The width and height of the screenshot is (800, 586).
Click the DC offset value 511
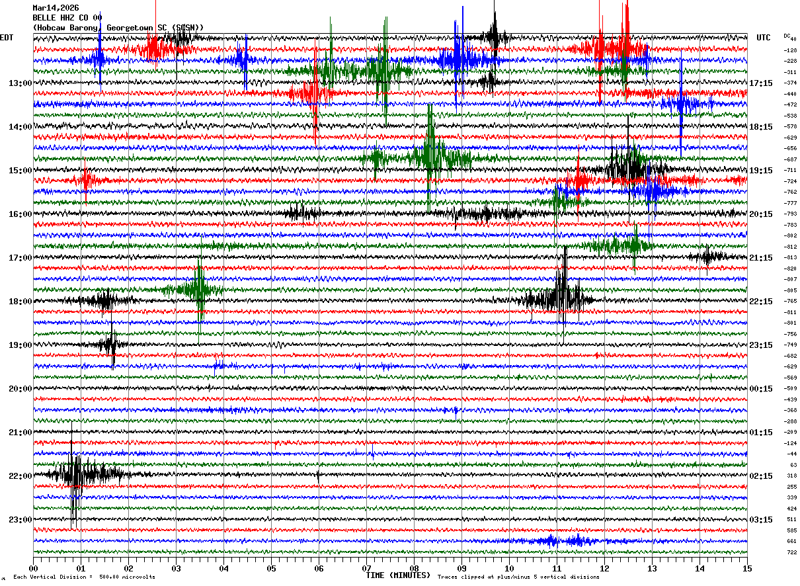pyautogui.click(x=791, y=519)
